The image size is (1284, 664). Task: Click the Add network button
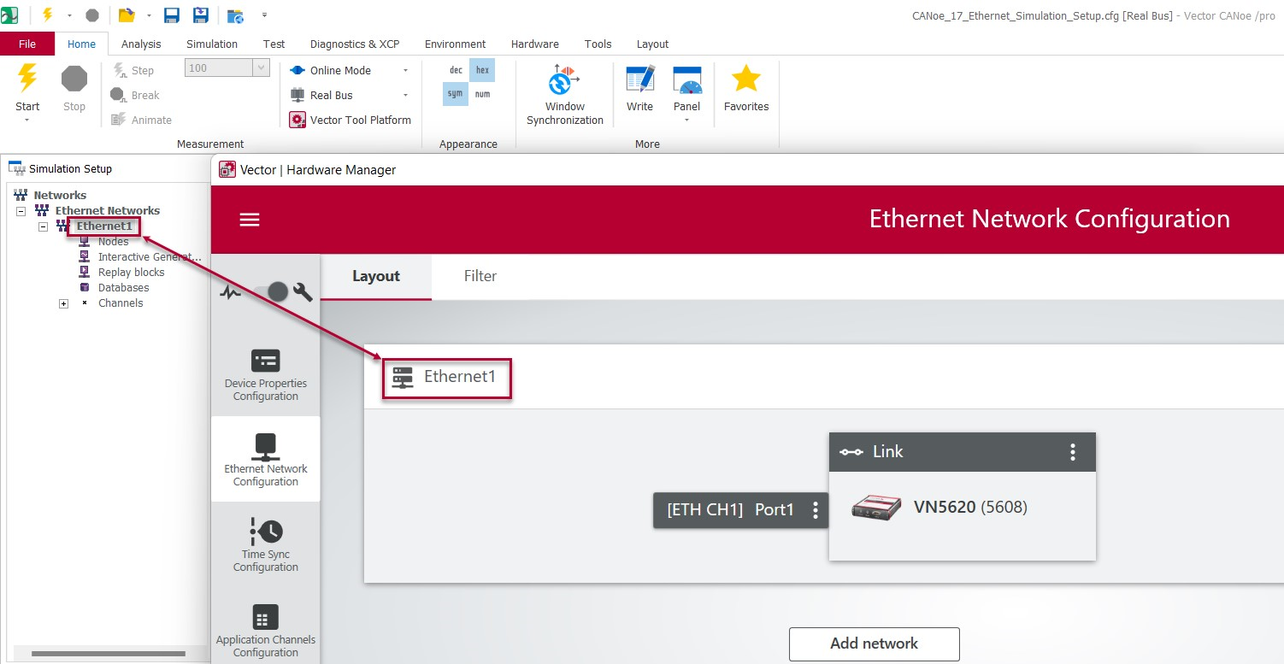pos(874,643)
